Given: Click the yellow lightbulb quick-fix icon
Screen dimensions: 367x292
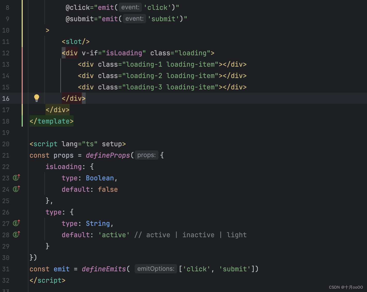Looking at the screenshot, I should pyautogui.click(x=37, y=98).
